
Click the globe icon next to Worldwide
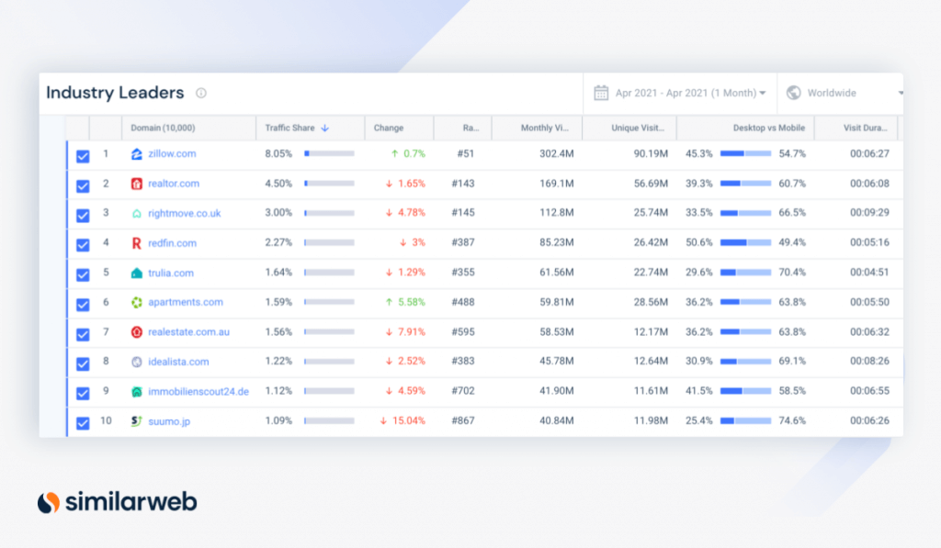[x=793, y=93]
